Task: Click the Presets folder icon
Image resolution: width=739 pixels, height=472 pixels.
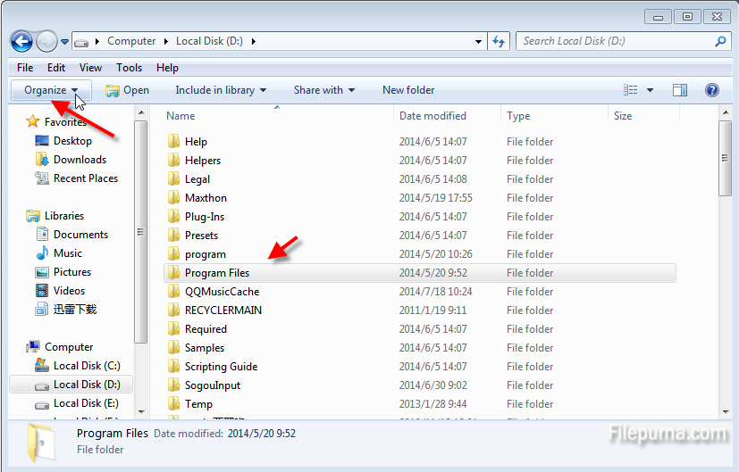Action: point(174,235)
